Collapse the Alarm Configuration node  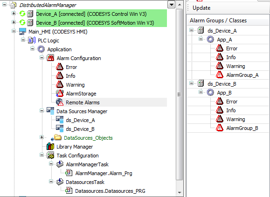42,57
